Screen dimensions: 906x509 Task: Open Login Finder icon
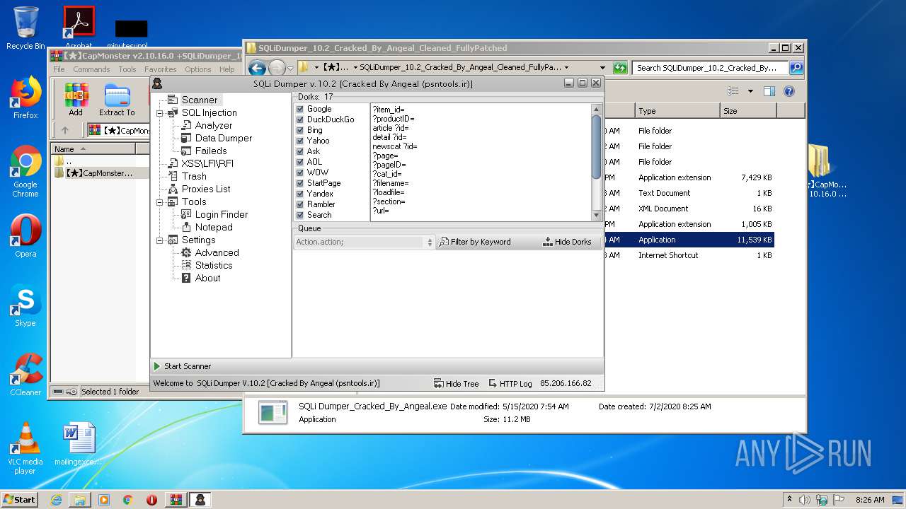click(186, 214)
